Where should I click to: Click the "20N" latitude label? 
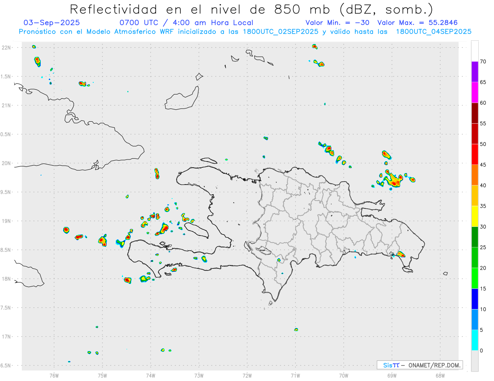7,163
